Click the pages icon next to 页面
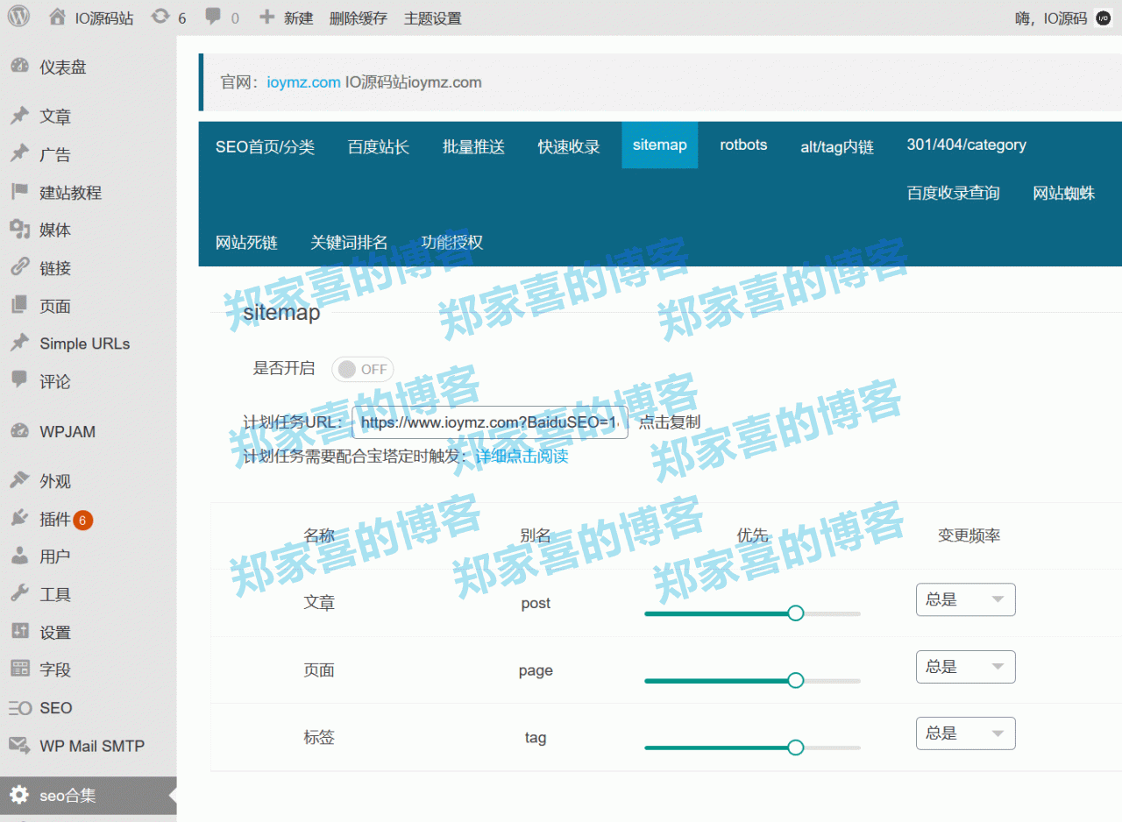Screen dimensions: 1122x822 pyautogui.click(x=19, y=305)
